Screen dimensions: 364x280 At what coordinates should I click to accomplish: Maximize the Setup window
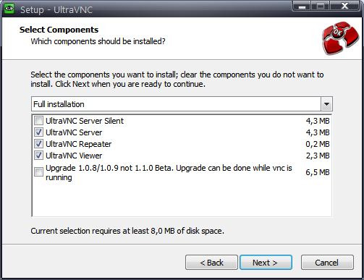321,6
